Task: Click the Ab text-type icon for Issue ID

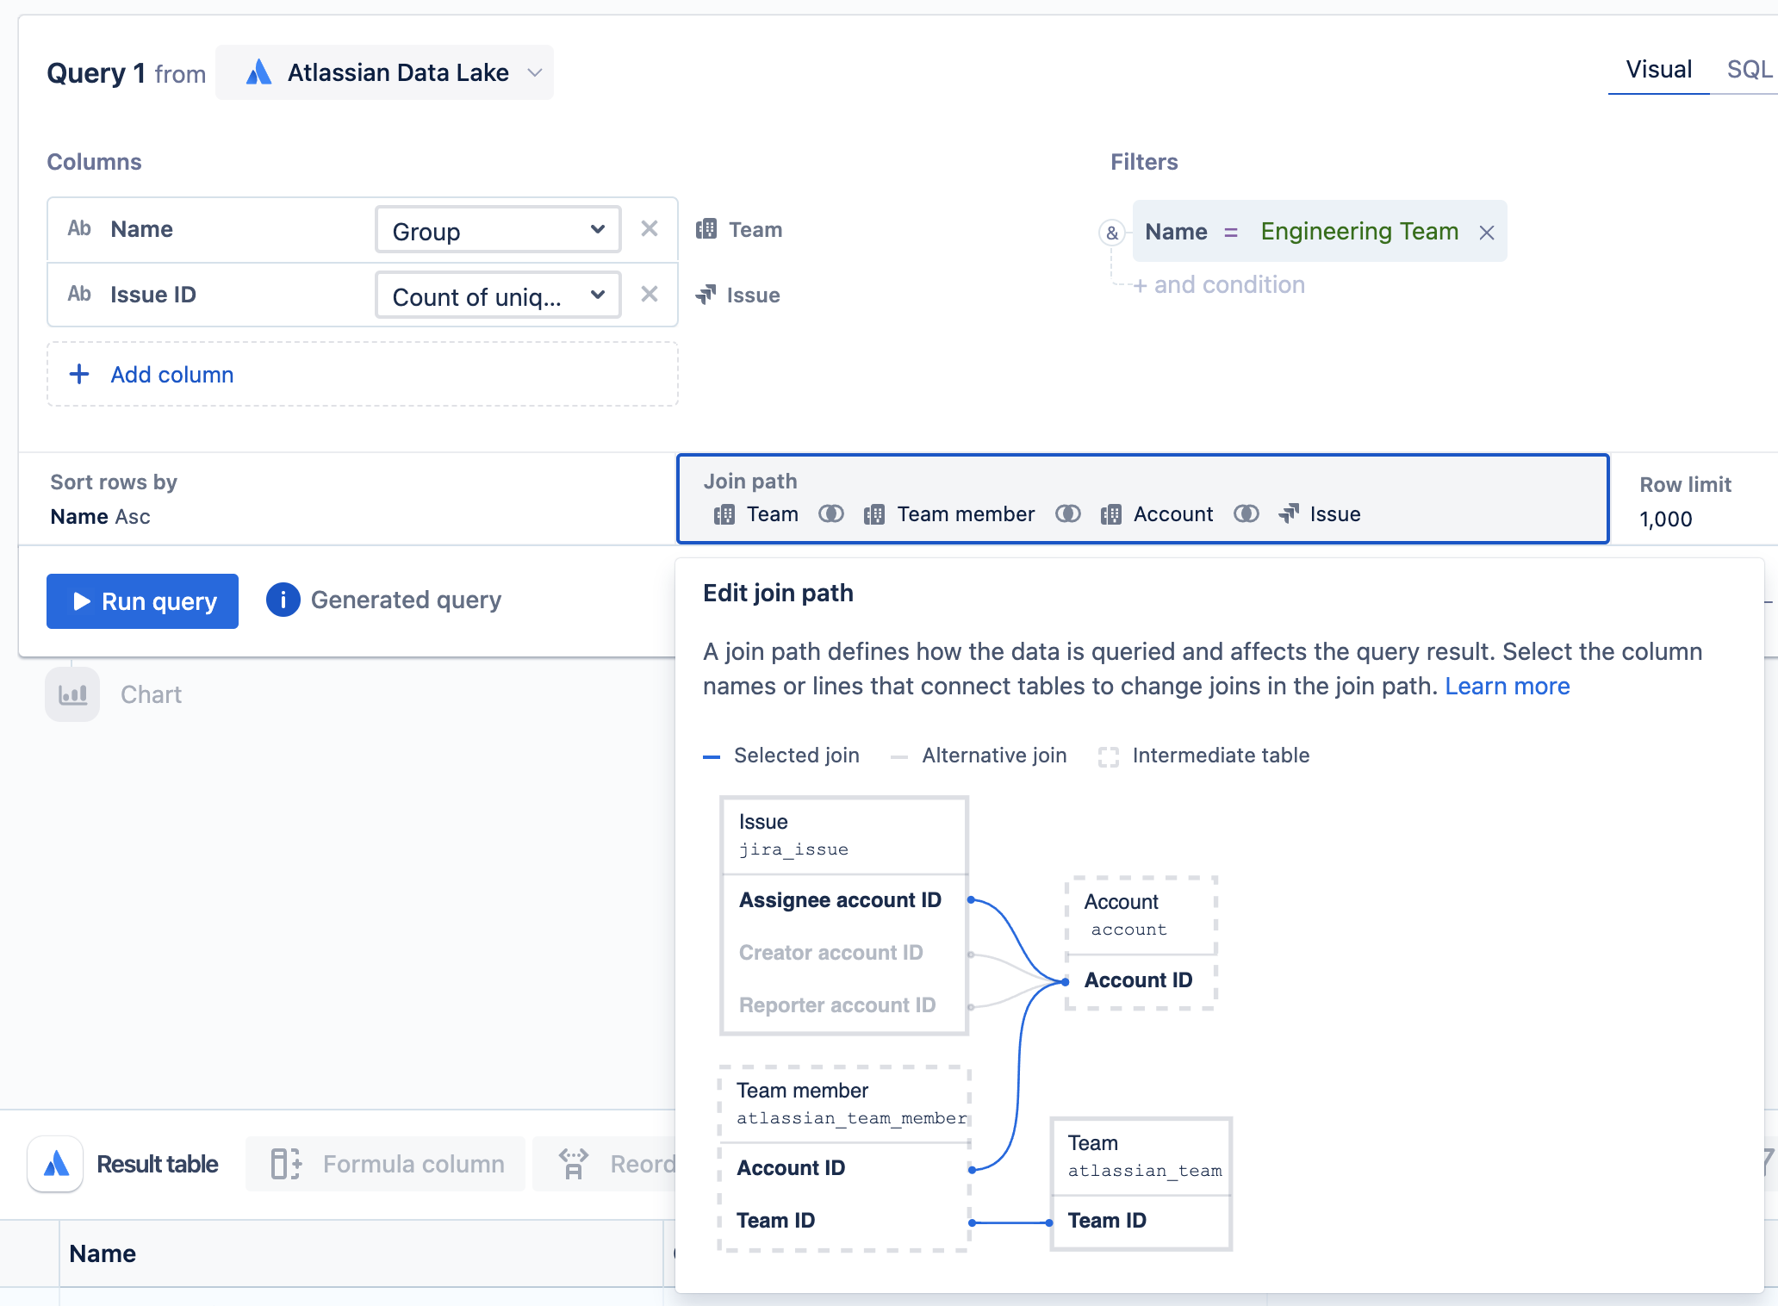Action: (78, 294)
